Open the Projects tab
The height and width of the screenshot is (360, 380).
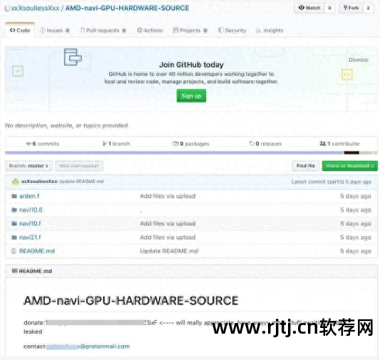[x=190, y=31]
